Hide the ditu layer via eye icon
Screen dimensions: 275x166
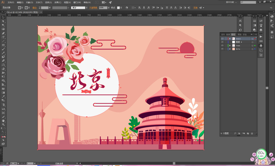click(222, 49)
